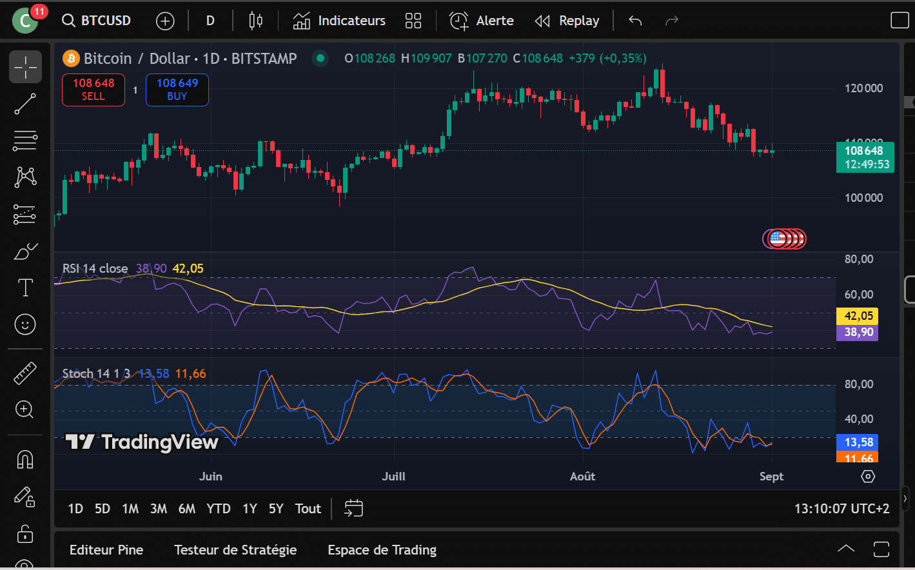
Task: Switch to Testeur de Stratégie tab
Action: point(235,550)
